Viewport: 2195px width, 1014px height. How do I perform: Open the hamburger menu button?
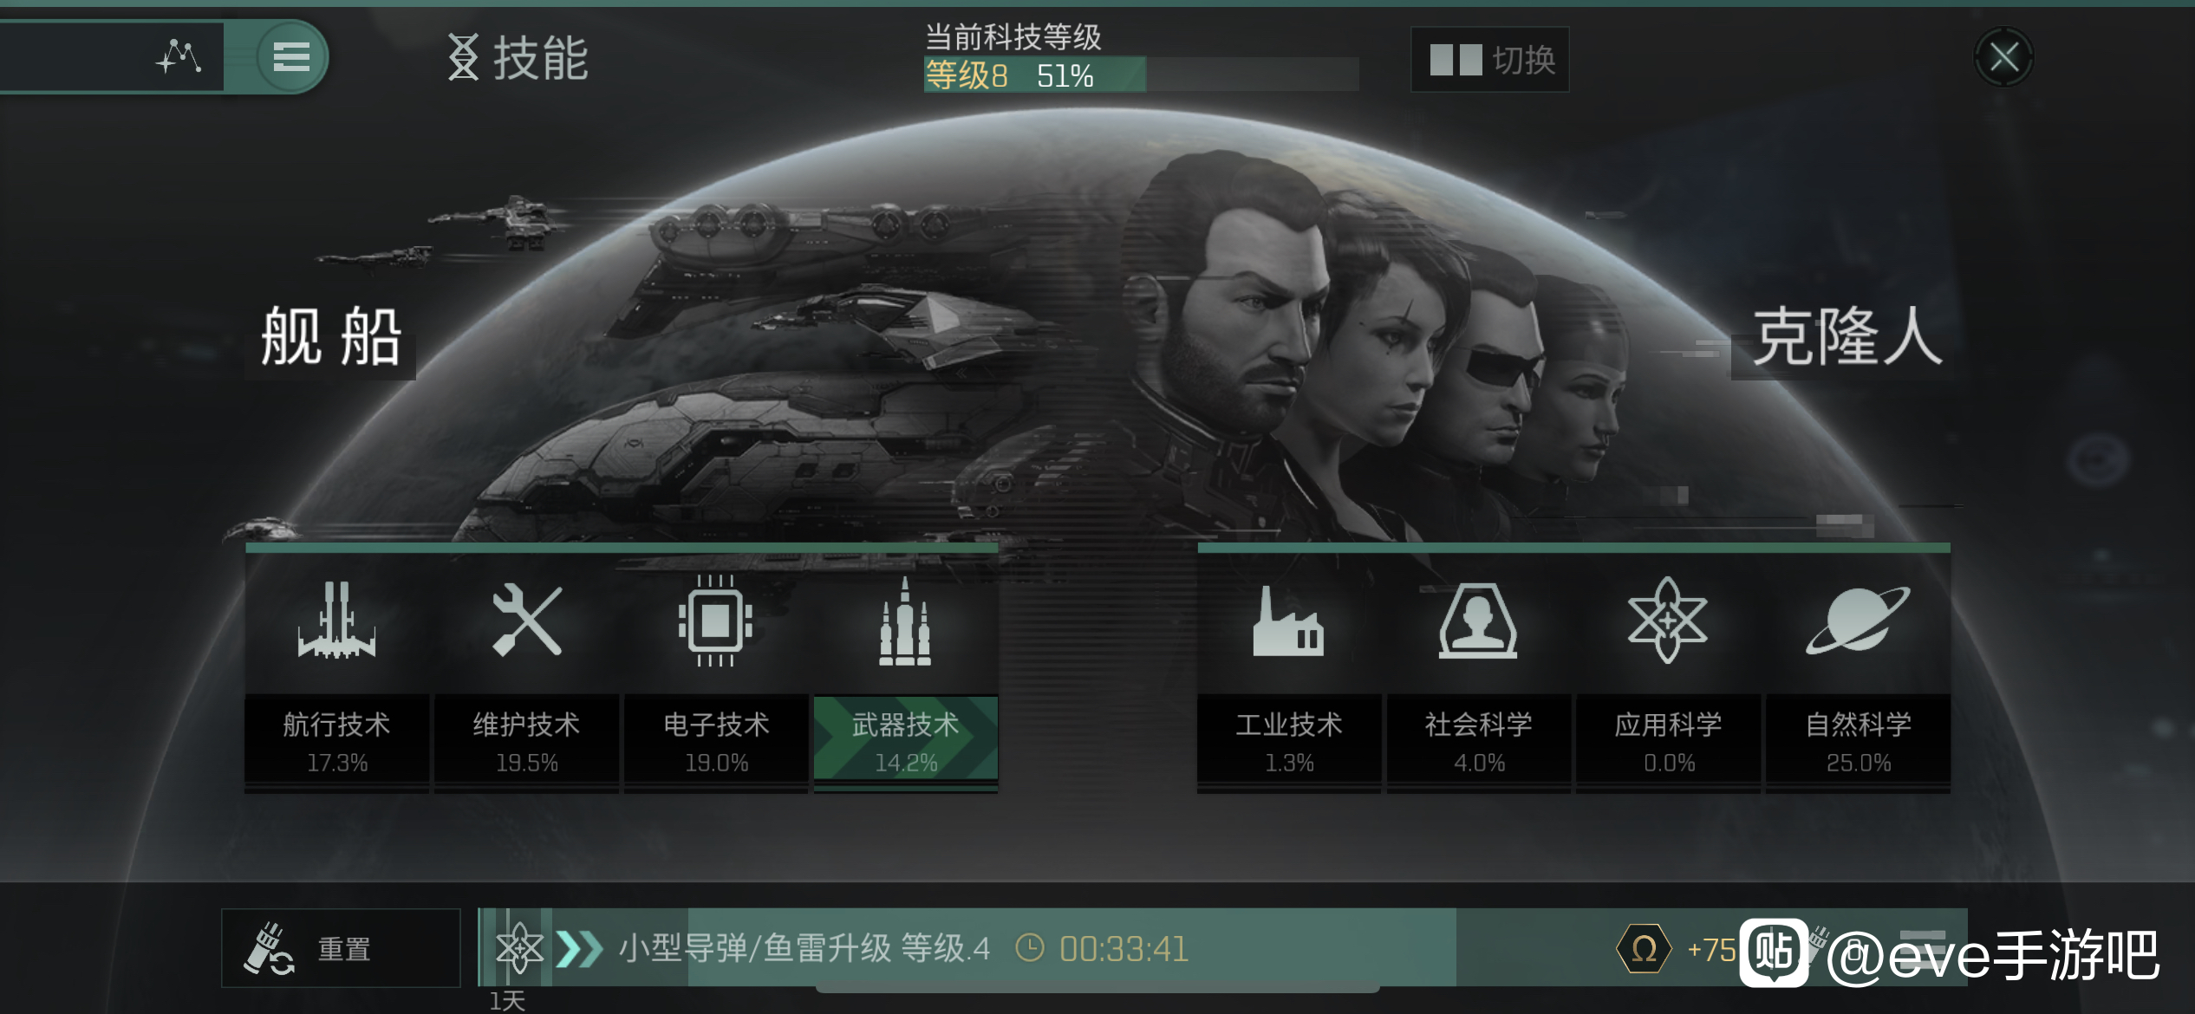click(x=292, y=57)
